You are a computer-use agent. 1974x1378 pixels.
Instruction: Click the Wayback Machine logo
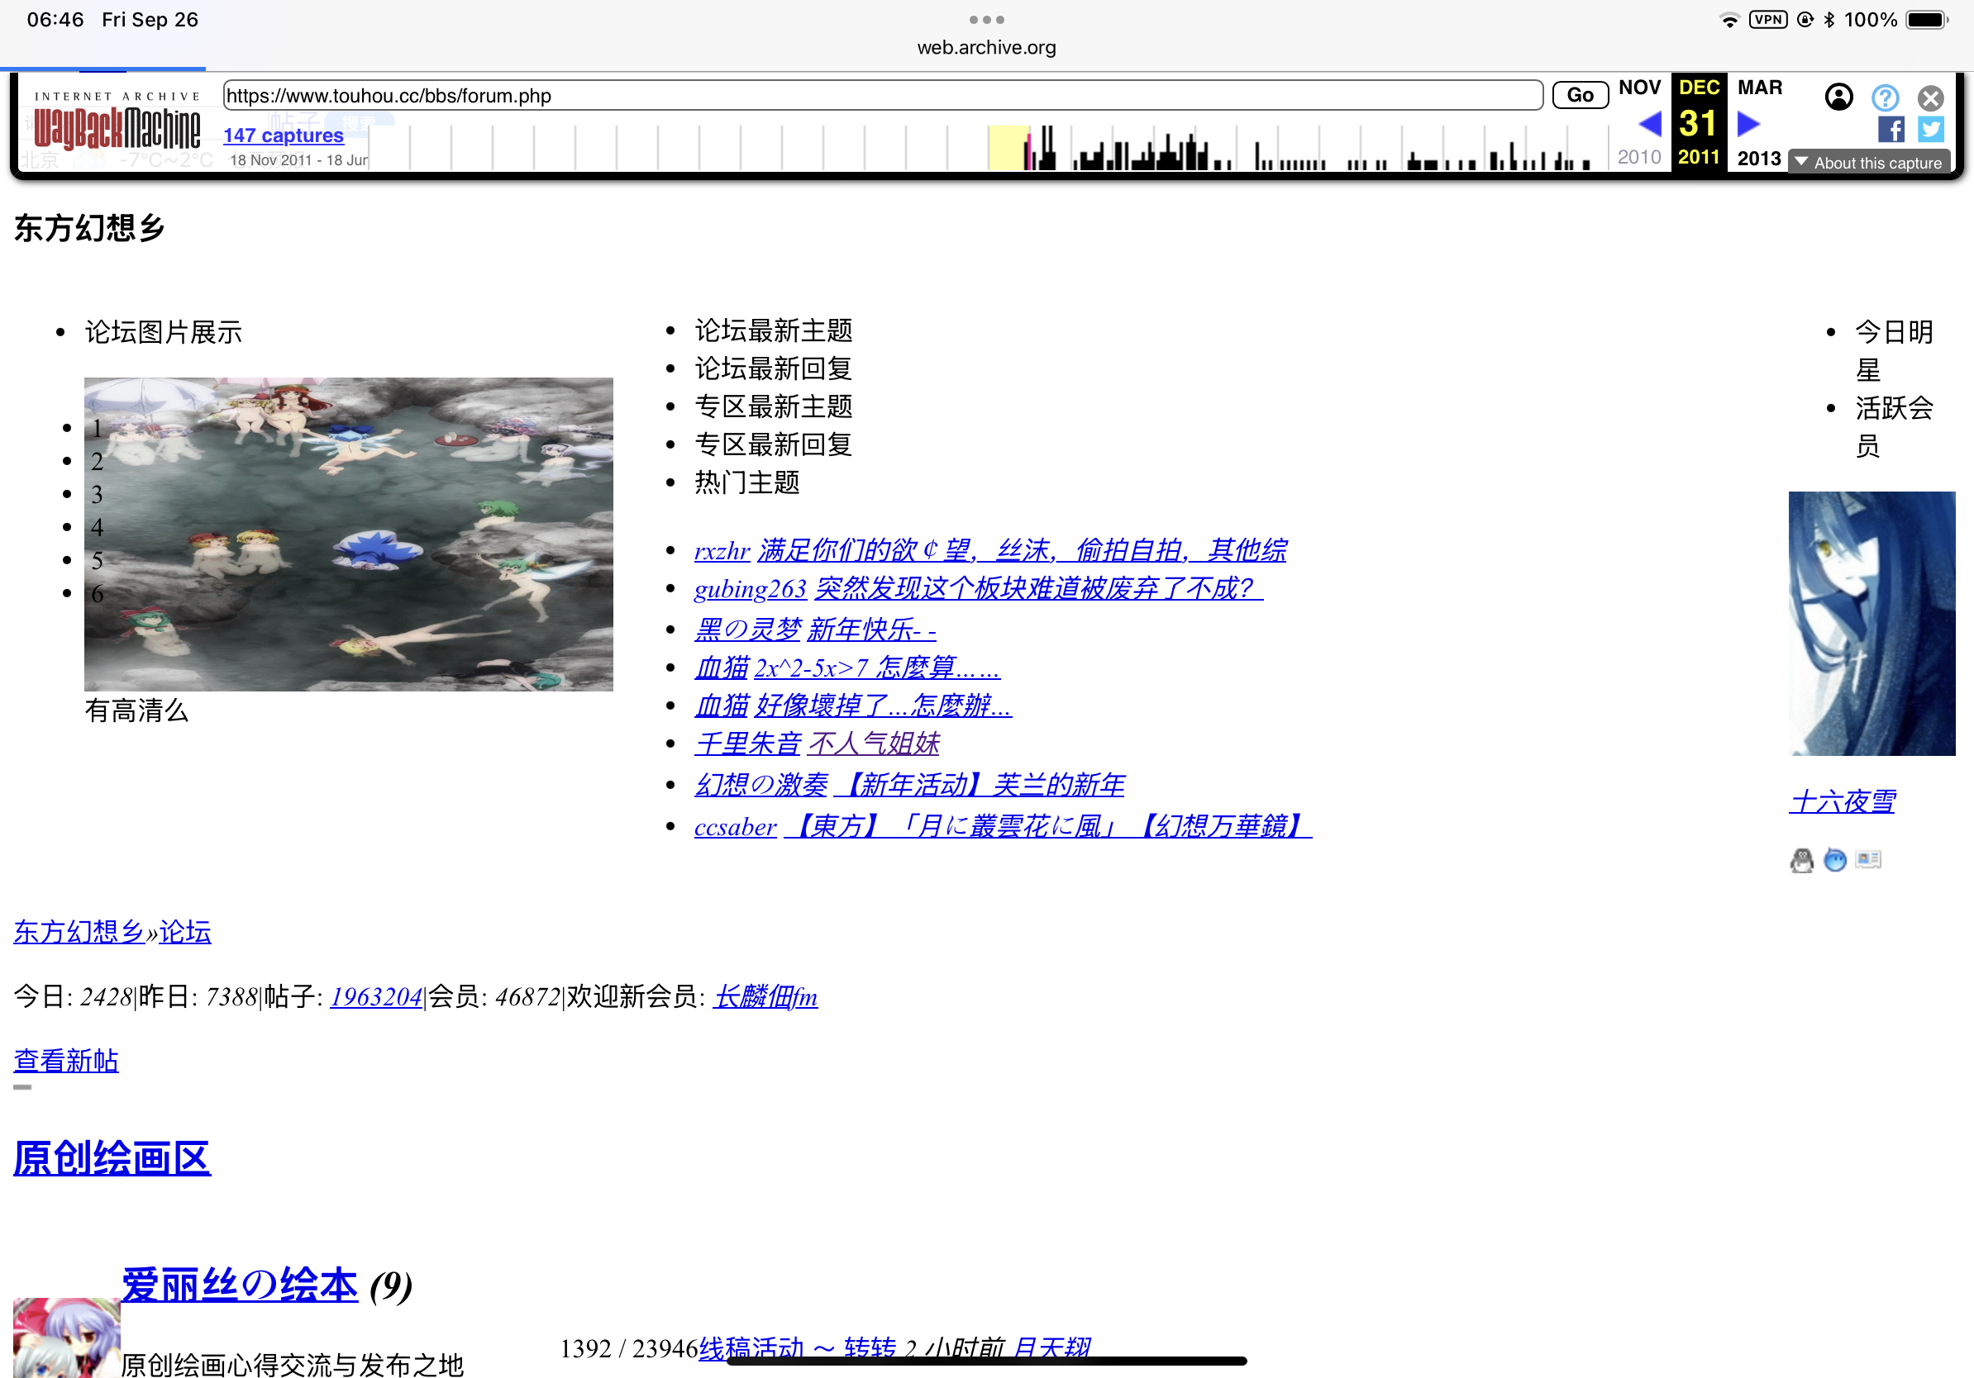click(117, 127)
